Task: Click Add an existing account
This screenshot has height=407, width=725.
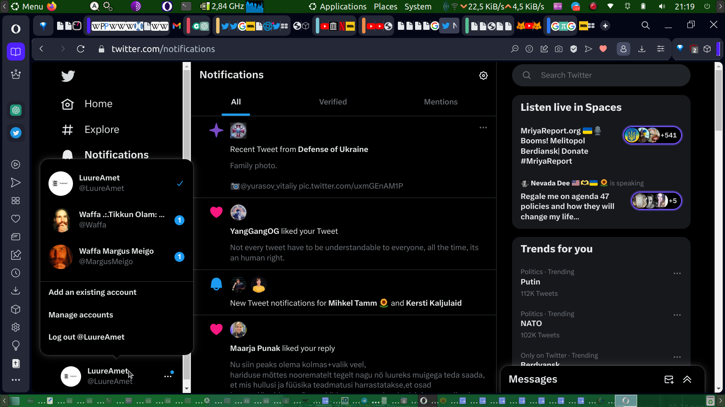Action: point(92,292)
